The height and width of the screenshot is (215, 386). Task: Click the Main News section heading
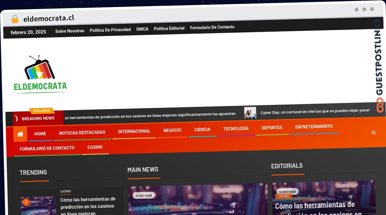click(x=143, y=169)
